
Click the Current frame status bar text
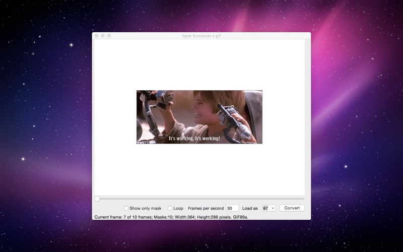click(171, 217)
